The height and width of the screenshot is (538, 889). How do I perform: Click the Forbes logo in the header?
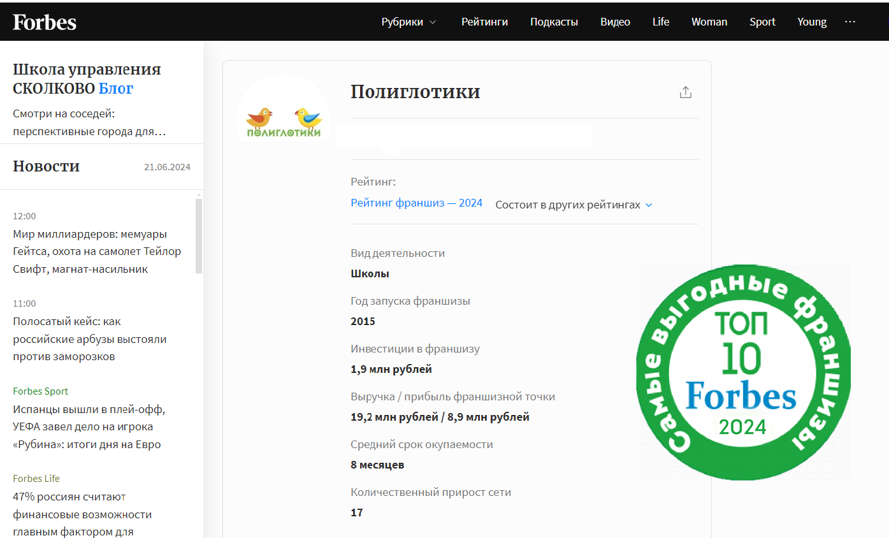point(45,22)
